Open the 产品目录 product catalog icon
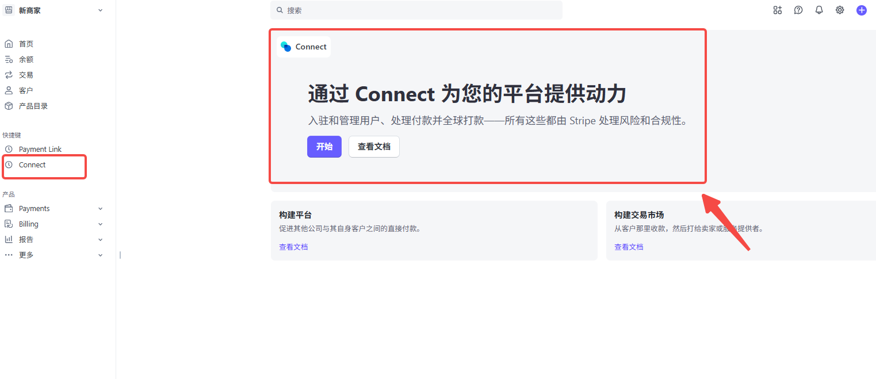This screenshot has height=379, width=876. pos(9,105)
